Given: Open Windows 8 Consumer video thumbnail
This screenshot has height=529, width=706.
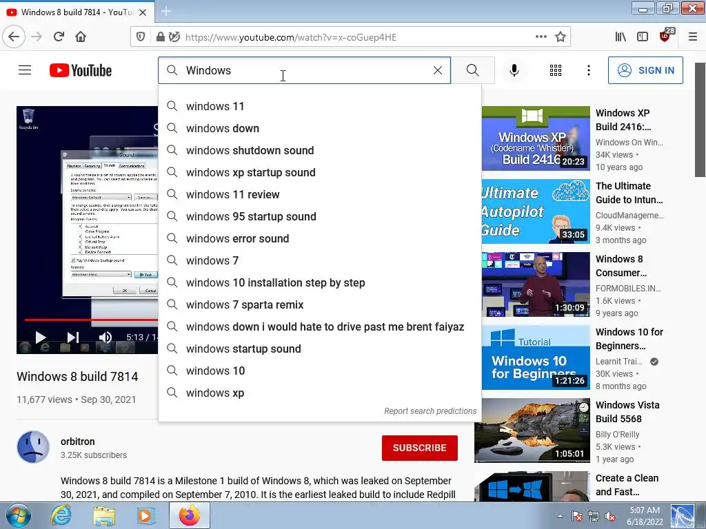Looking at the screenshot, I should coord(536,284).
